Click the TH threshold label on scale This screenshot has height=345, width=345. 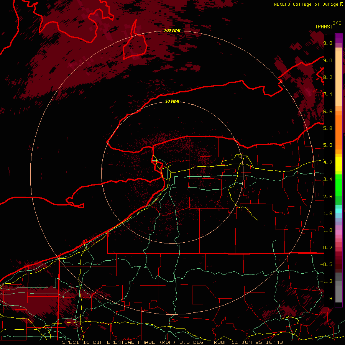pyautogui.click(x=329, y=299)
